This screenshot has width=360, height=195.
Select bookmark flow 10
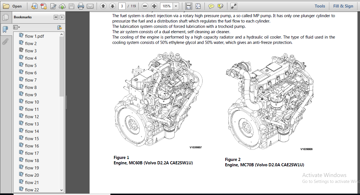pos(32,102)
